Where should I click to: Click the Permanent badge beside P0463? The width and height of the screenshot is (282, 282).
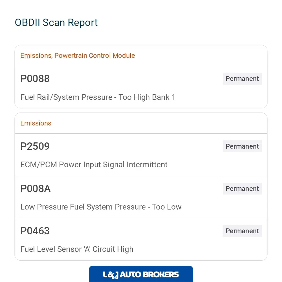pos(242,231)
